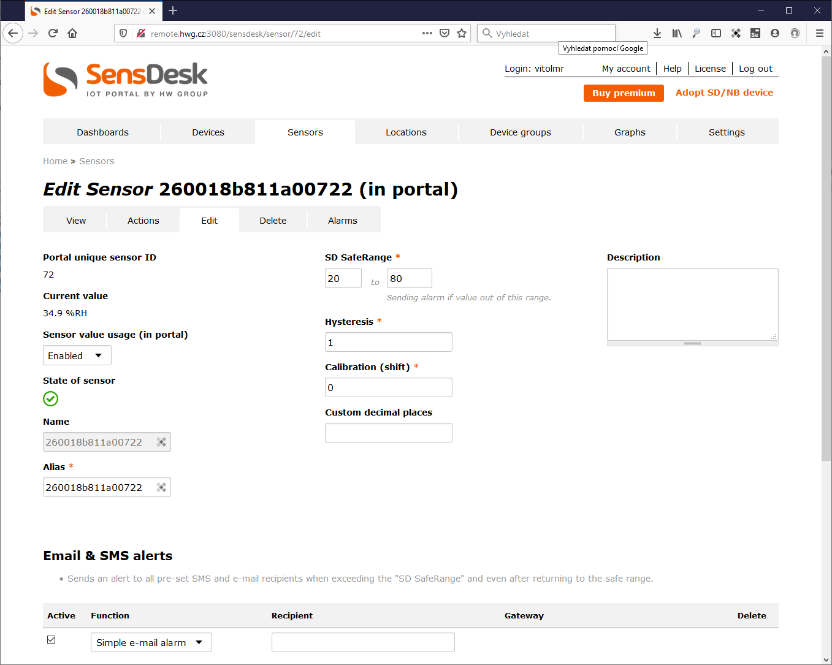This screenshot has width=832, height=665.
Task: Click the Description text area
Action: tap(693, 304)
